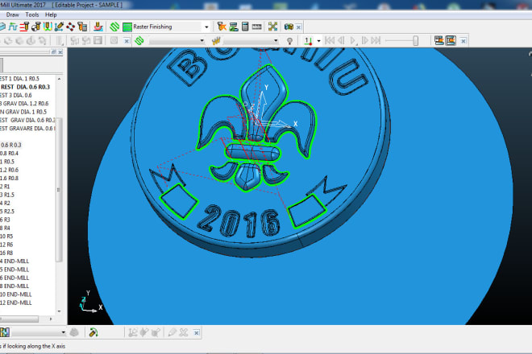
Task: Play the toolpath simulation
Action: tap(353, 41)
